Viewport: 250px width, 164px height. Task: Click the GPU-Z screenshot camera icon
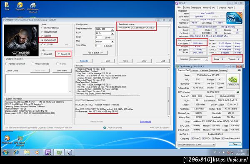(x=239, y=70)
